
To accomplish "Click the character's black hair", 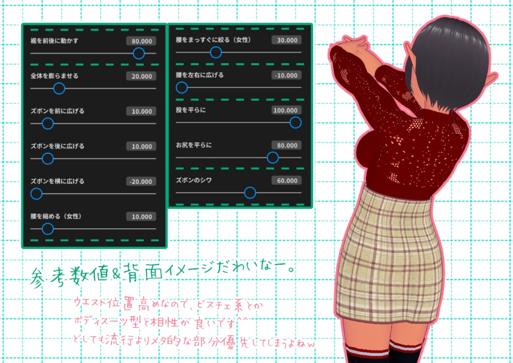I will (x=450, y=62).
